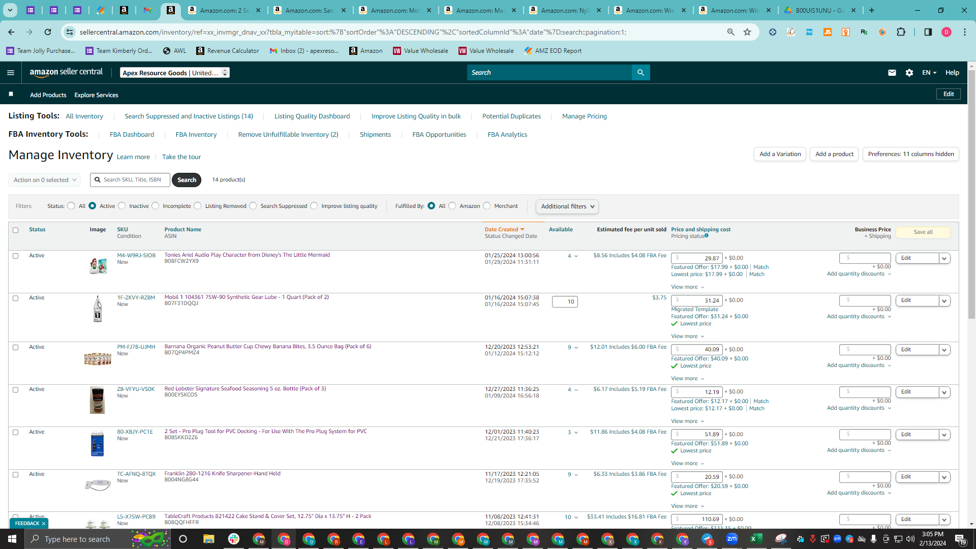Click the Add a product button
976x549 pixels.
pyautogui.click(x=834, y=154)
